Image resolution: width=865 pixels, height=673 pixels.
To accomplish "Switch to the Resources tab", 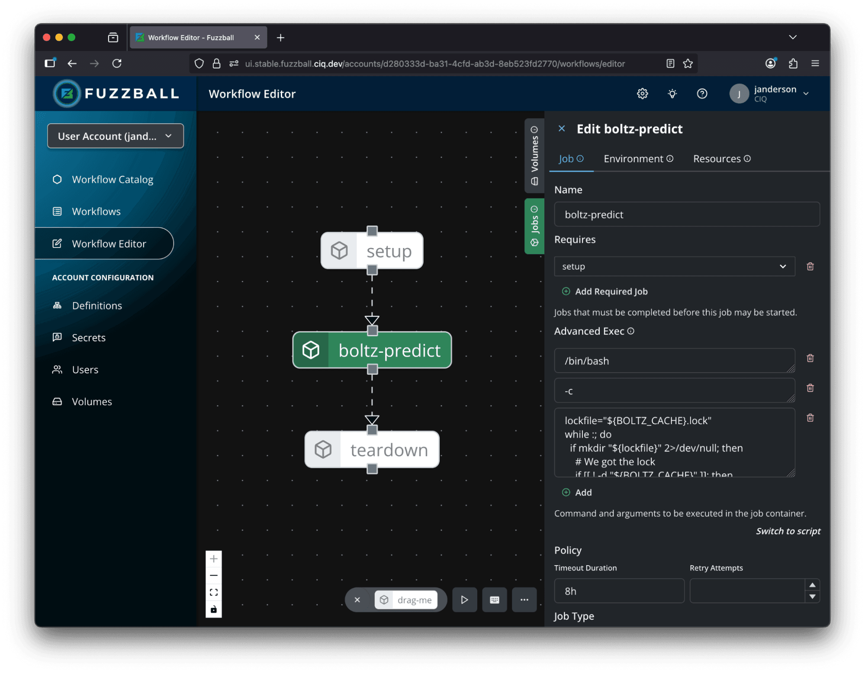I will point(722,159).
